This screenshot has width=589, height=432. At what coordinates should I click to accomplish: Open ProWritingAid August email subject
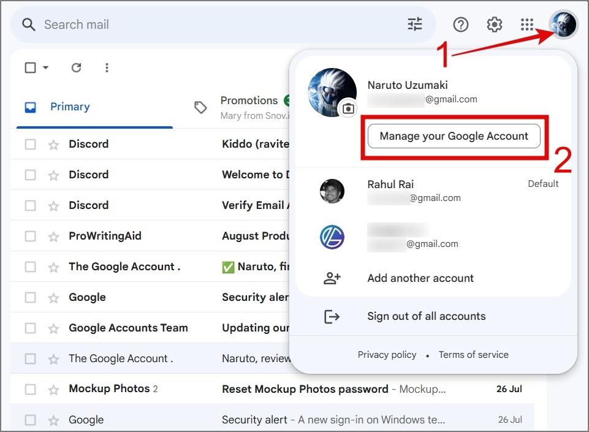tap(256, 237)
